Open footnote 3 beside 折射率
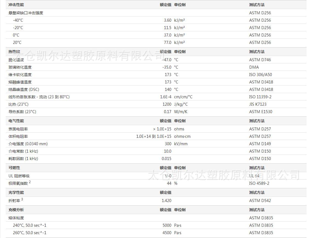 point(22,199)
